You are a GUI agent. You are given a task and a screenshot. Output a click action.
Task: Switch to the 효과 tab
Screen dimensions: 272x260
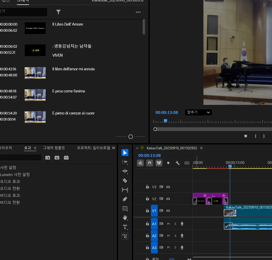(28, 148)
